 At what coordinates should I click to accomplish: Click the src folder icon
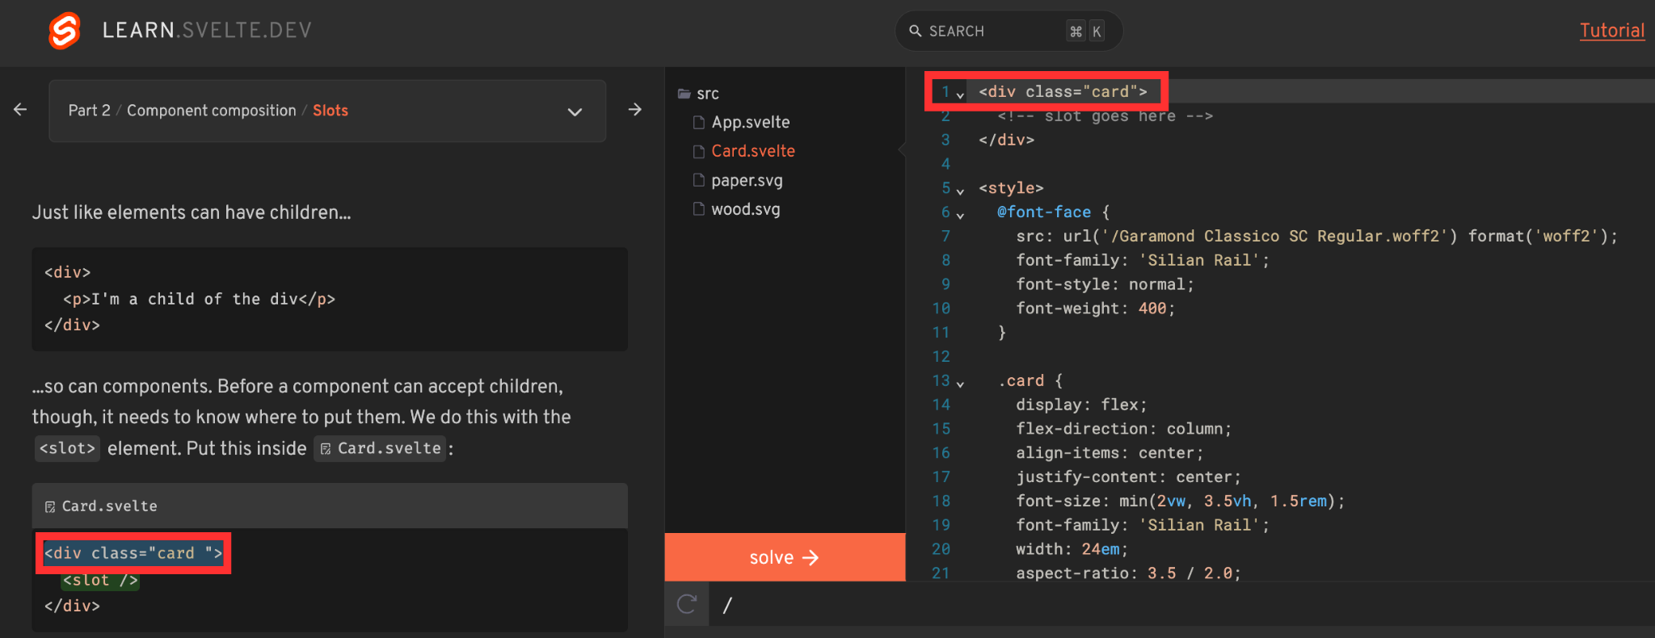pyautogui.click(x=684, y=94)
